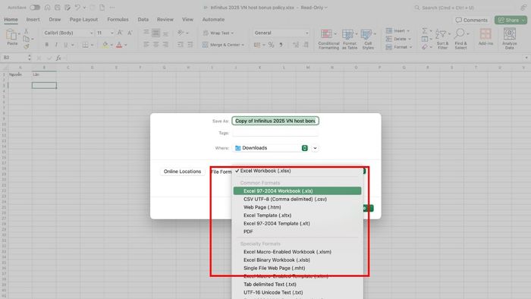Select Excel 97-2004 Template (.xlt) format
Screen dimensions: 531x299
pos(297,223)
